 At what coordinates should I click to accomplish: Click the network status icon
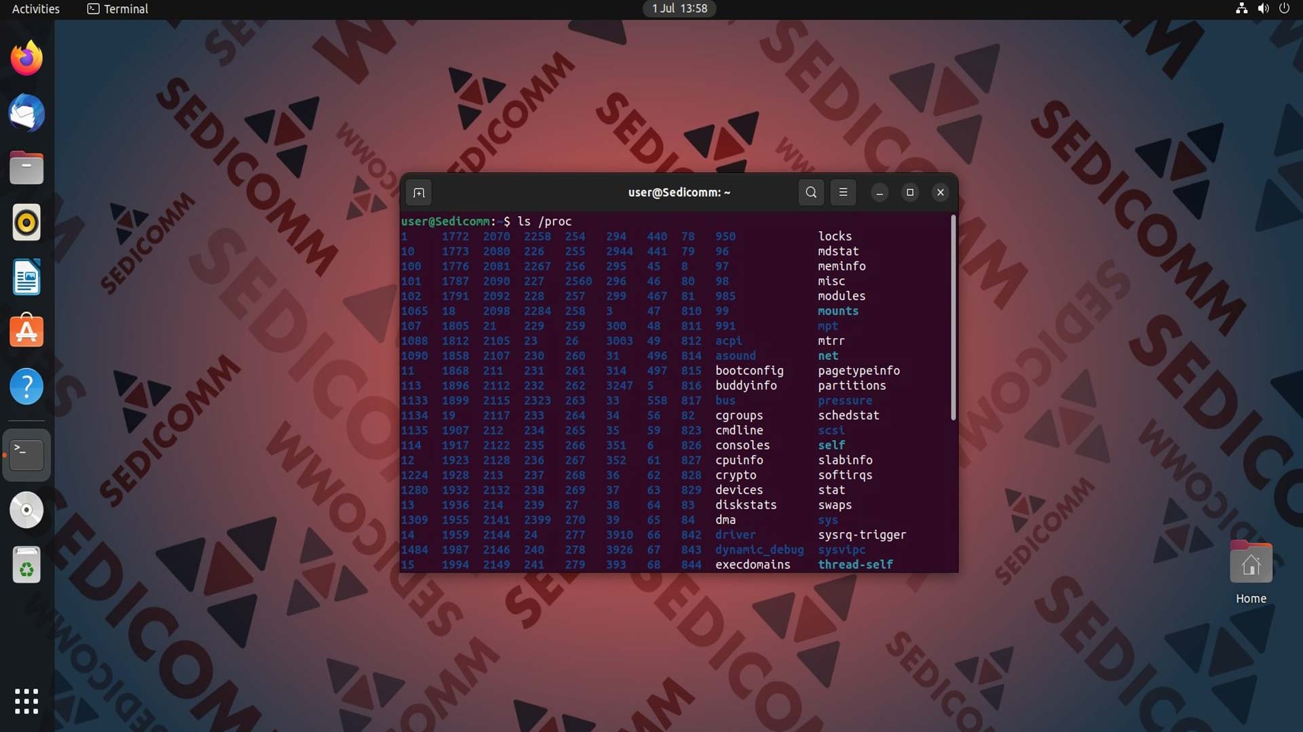coord(1241,9)
